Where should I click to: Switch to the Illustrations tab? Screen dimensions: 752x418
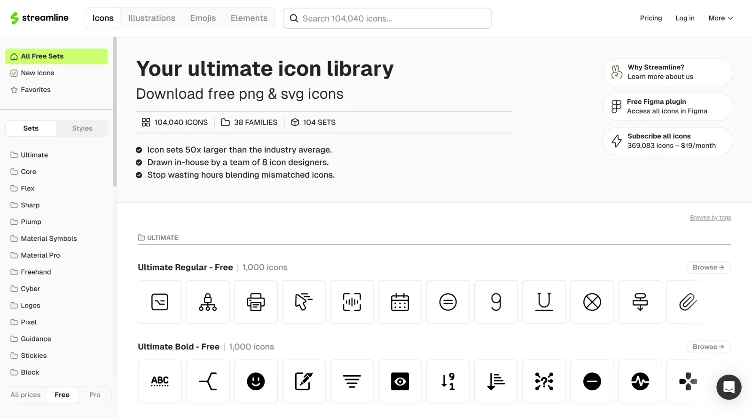tap(151, 18)
